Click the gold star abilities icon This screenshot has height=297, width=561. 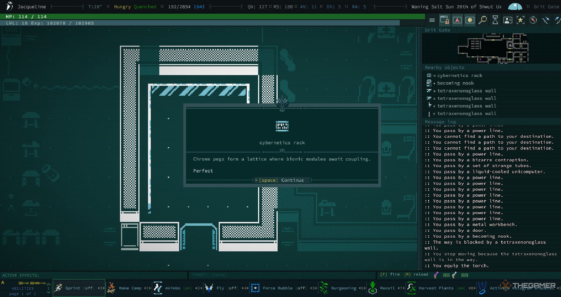(520, 20)
